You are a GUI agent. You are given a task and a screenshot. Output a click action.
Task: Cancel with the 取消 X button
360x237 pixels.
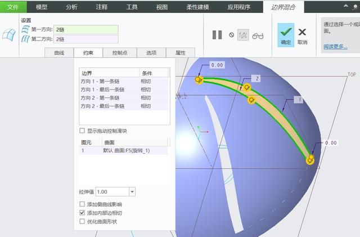point(302,36)
